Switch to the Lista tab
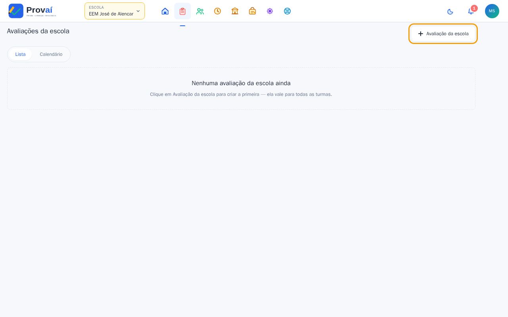This screenshot has width=508, height=317. click(20, 54)
